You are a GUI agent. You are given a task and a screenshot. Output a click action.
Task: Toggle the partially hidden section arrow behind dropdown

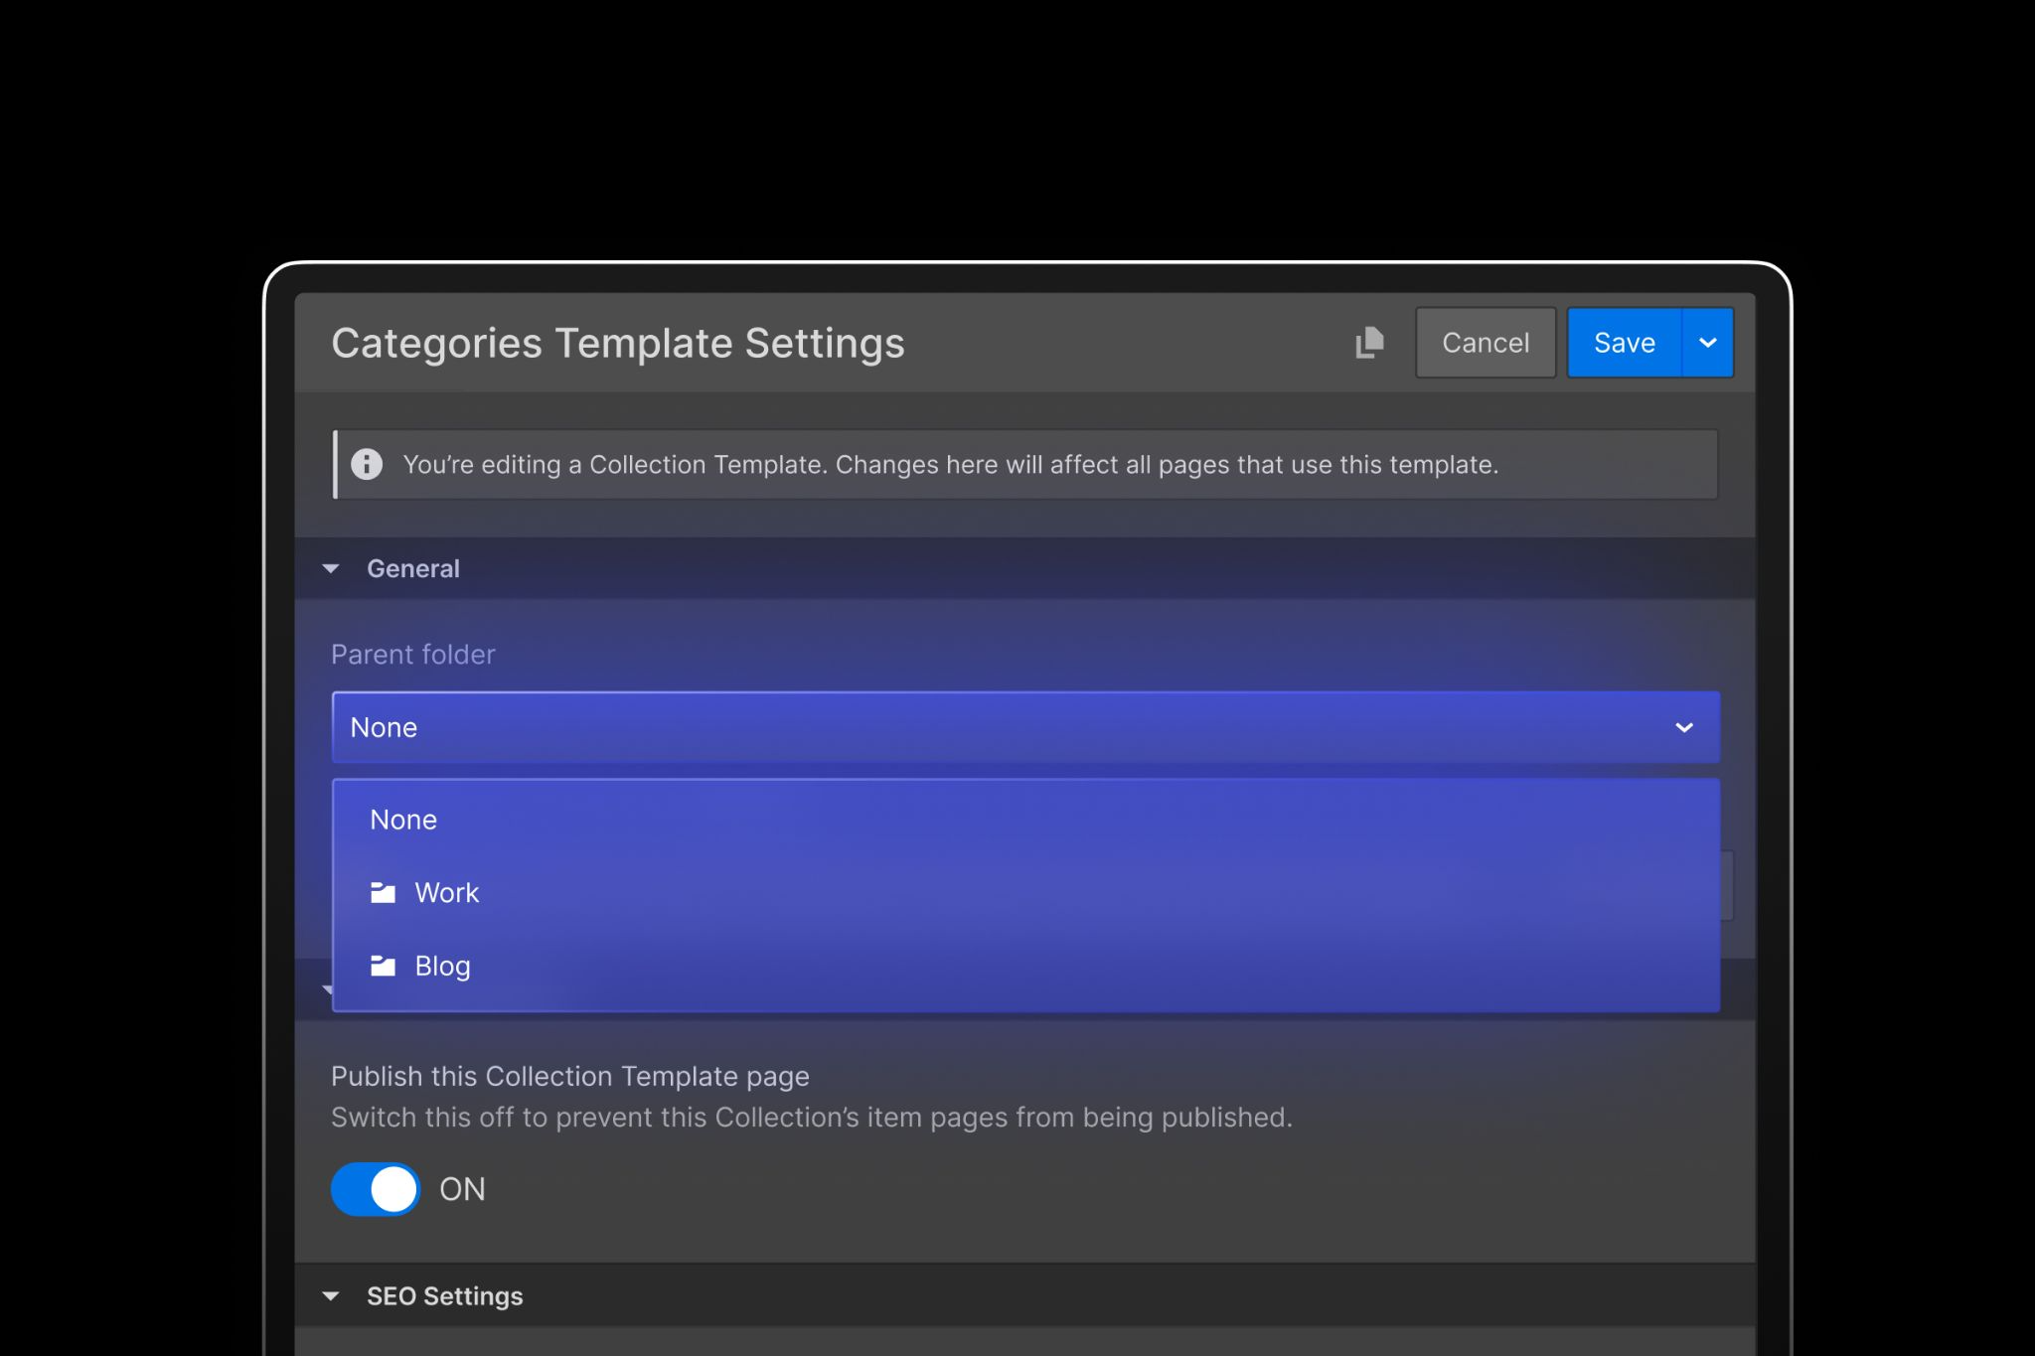pyautogui.click(x=327, y=988)
